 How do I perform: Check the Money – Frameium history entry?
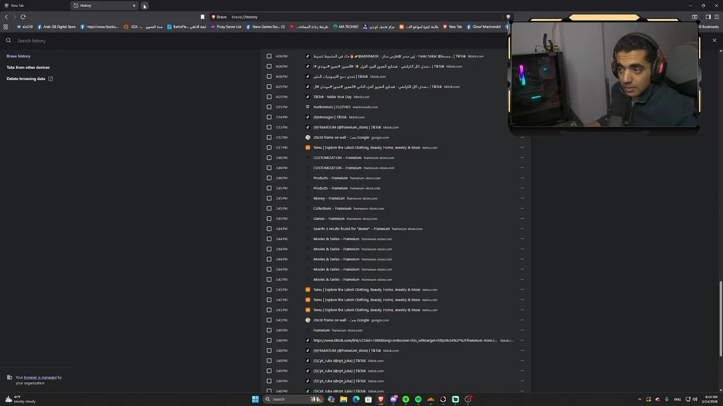269,198
